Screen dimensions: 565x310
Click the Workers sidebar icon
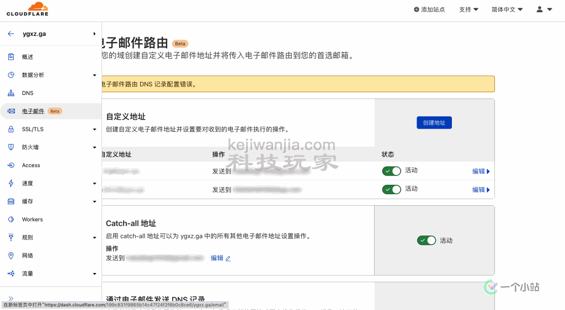[11, 220]
